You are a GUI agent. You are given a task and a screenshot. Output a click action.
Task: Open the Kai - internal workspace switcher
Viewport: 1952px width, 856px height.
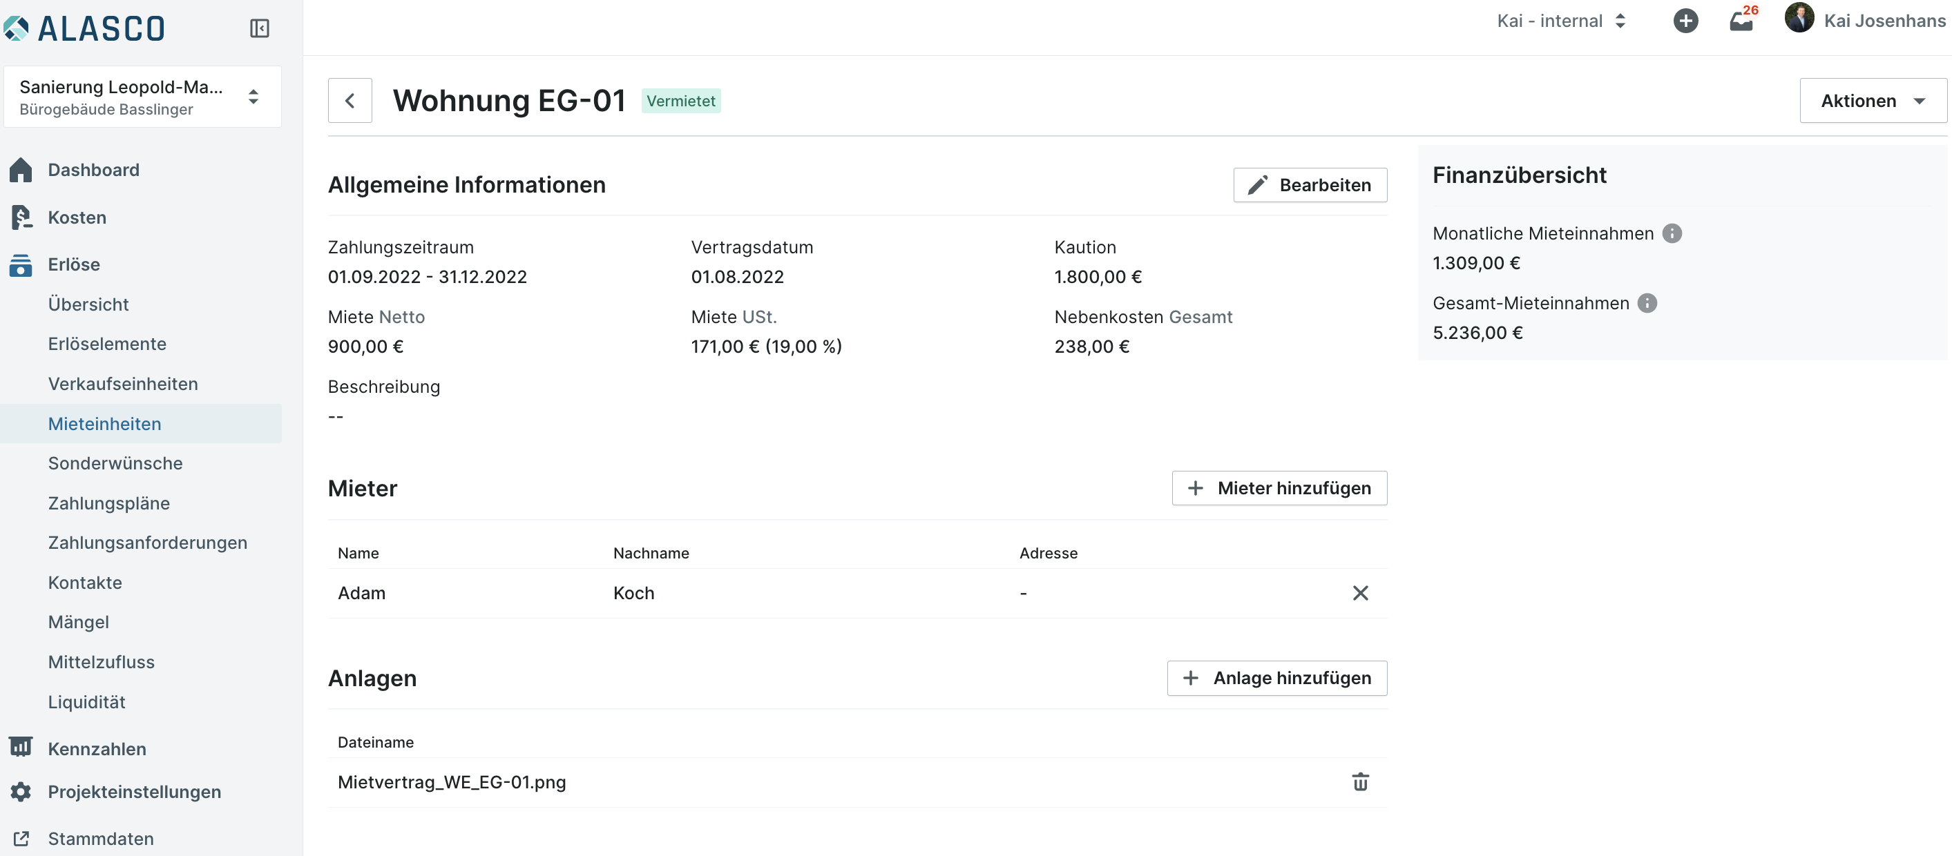(x=1561, y=21)
